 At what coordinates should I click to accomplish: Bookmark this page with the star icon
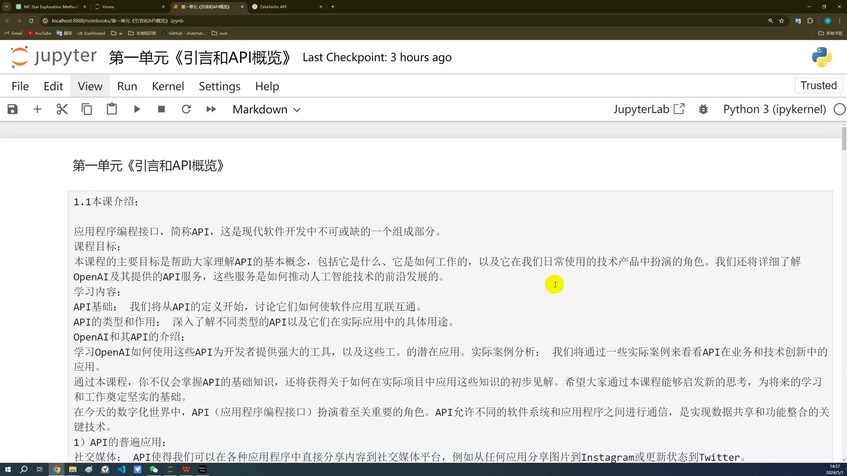pos(781,21)
